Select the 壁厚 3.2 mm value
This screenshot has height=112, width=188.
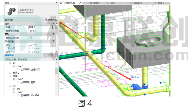pyautogui.click(x=40, y=45)
